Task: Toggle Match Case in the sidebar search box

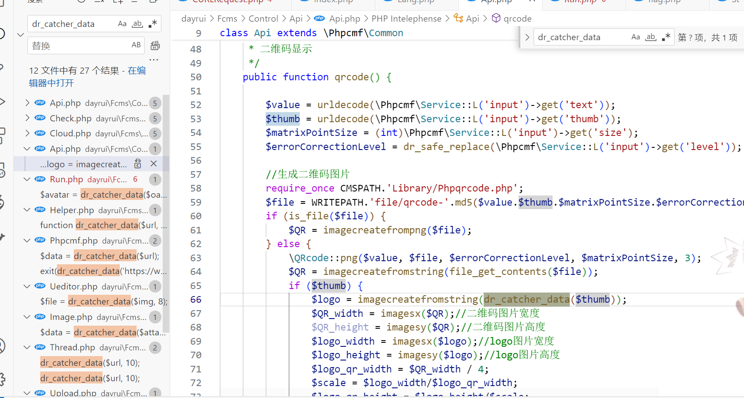Action: pos(122,24)
